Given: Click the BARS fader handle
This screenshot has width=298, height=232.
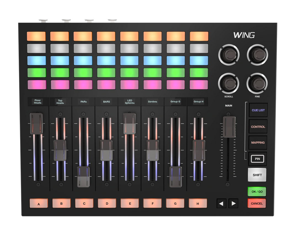Looking at the screenshot, I should (x=107, y=151).
